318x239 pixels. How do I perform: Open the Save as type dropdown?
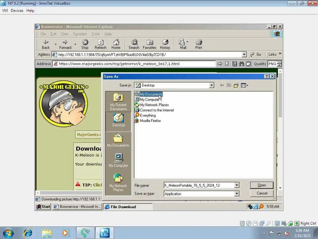[237, 194]
